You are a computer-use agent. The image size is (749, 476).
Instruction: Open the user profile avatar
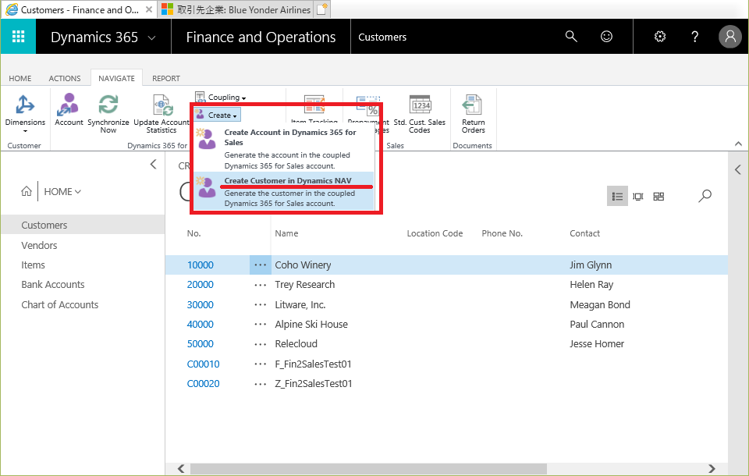730,37
